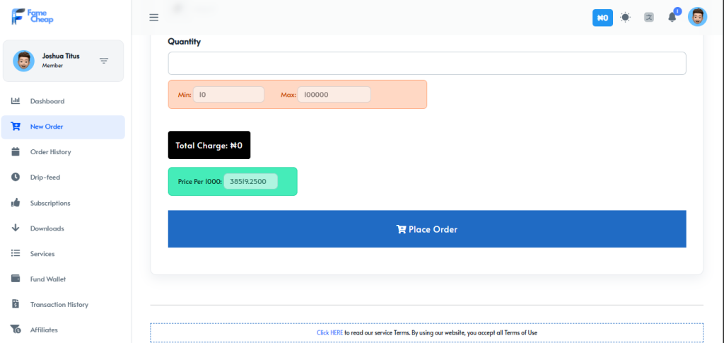The image size is (724, 343).
Task: Click the Dashboard bar chart icon
Action: [x=16, y=100]
